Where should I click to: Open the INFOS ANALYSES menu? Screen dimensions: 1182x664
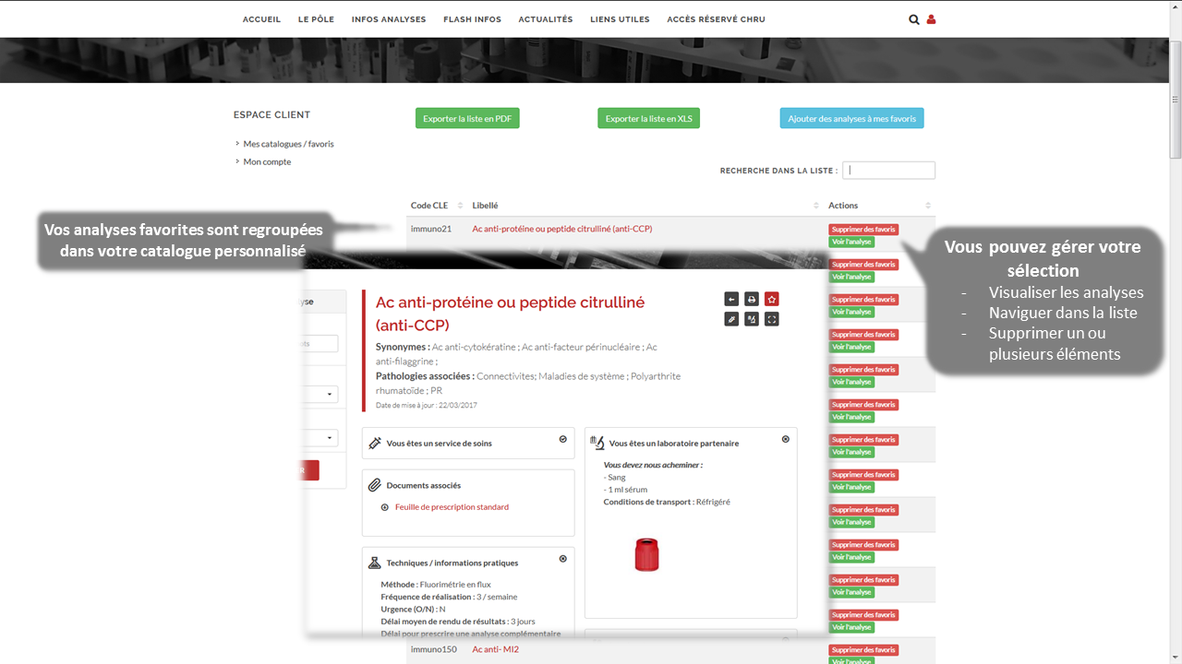click(389, 19)
